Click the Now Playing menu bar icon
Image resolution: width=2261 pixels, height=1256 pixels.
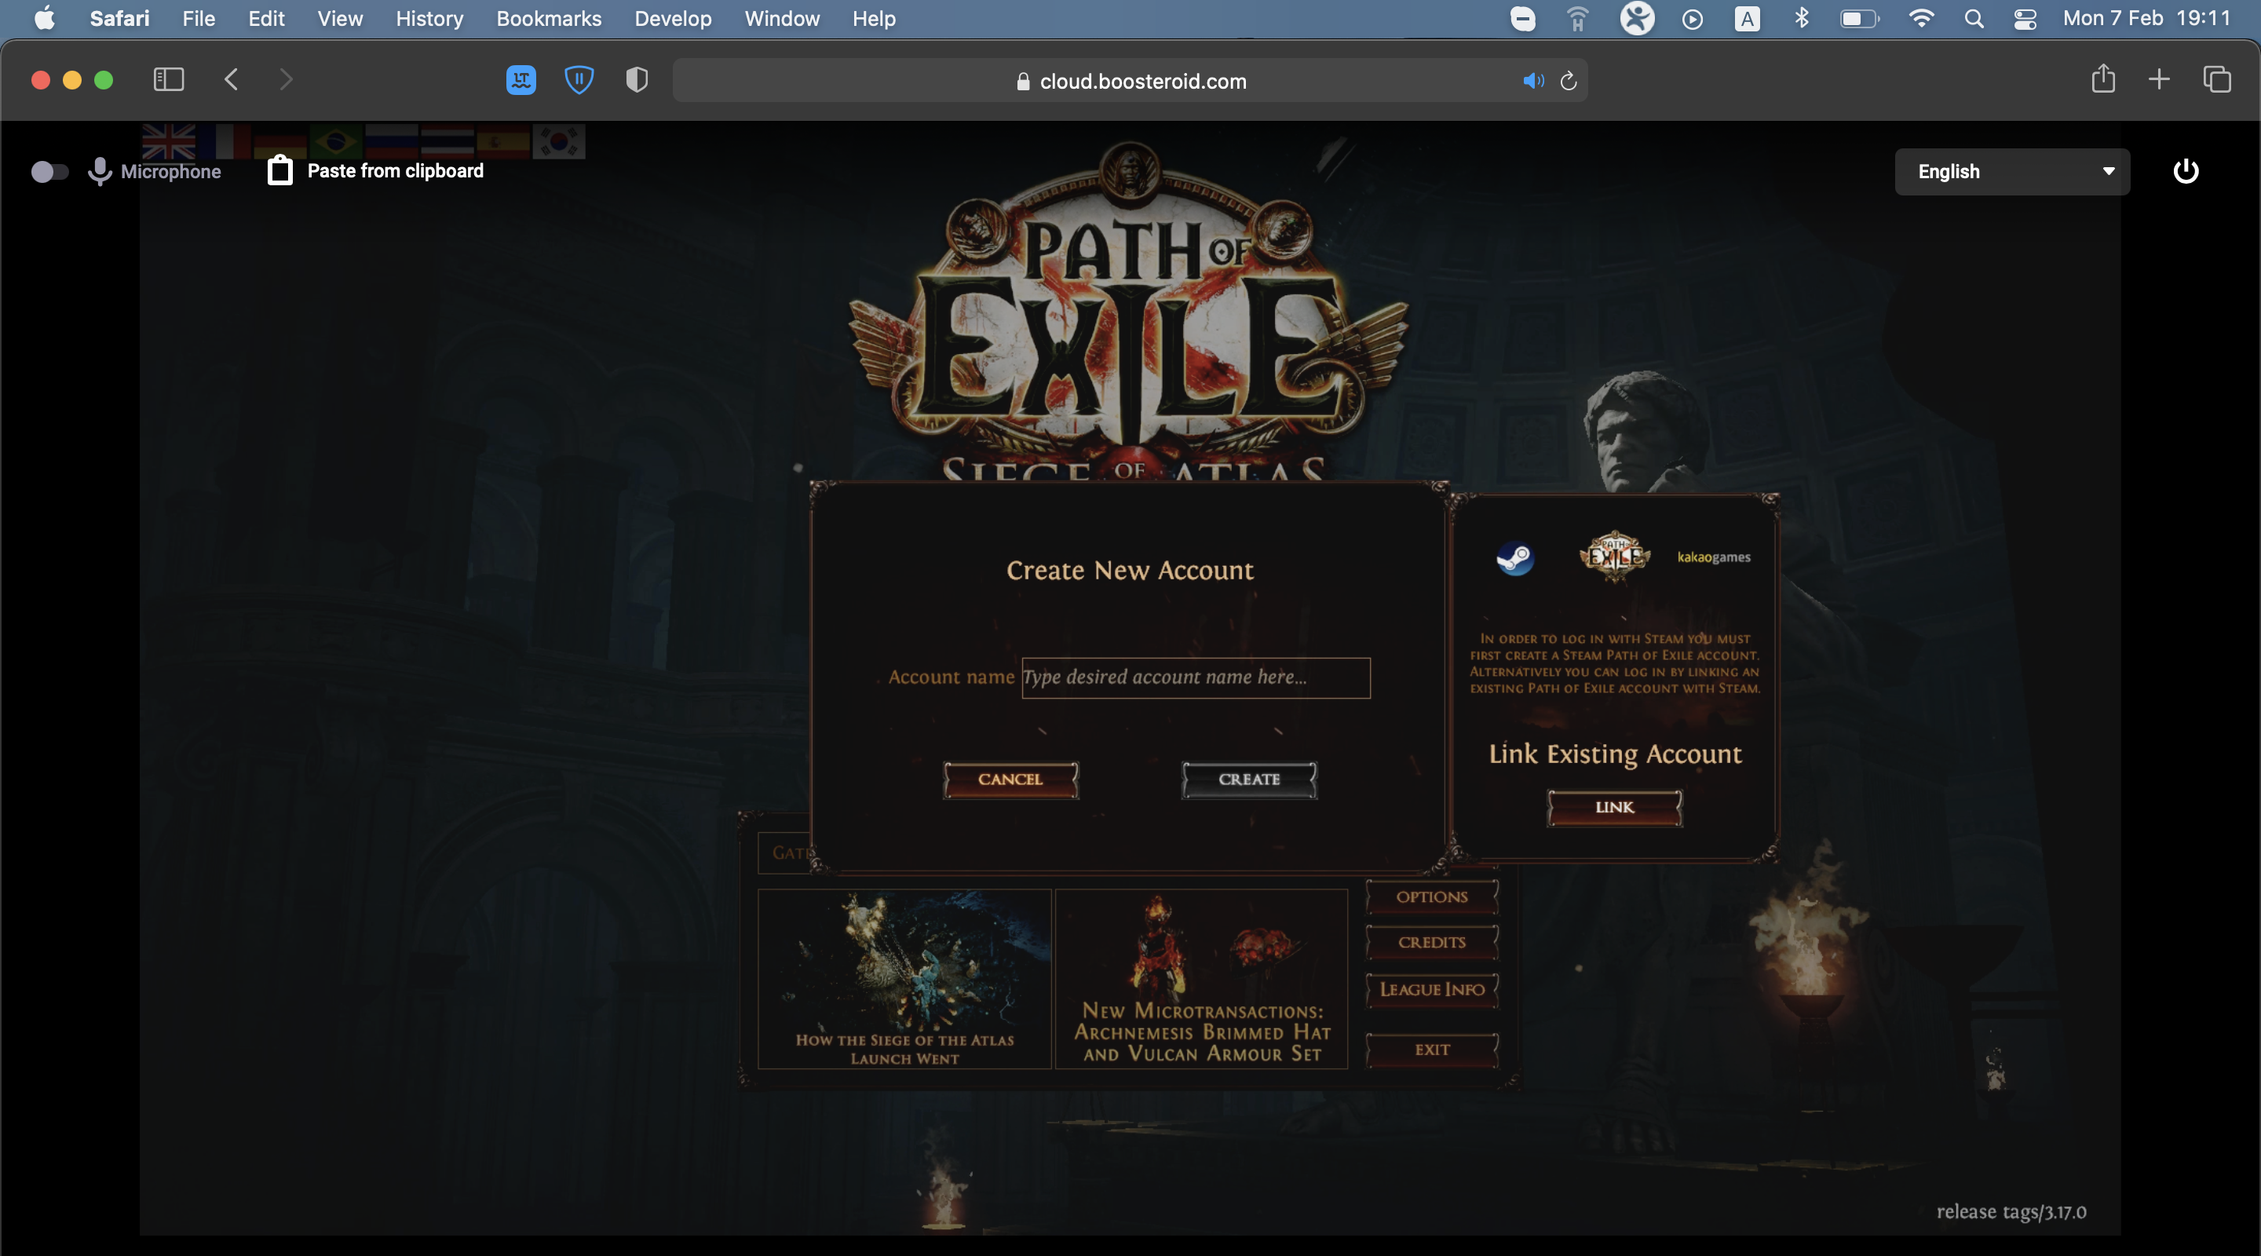pyautogui.click(x=1693, y=18)
